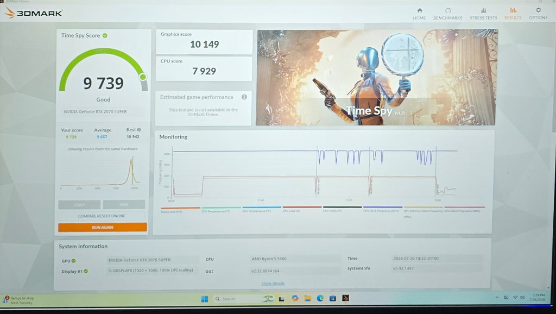Click the Average score 9 657

click(x=102, y=136)
